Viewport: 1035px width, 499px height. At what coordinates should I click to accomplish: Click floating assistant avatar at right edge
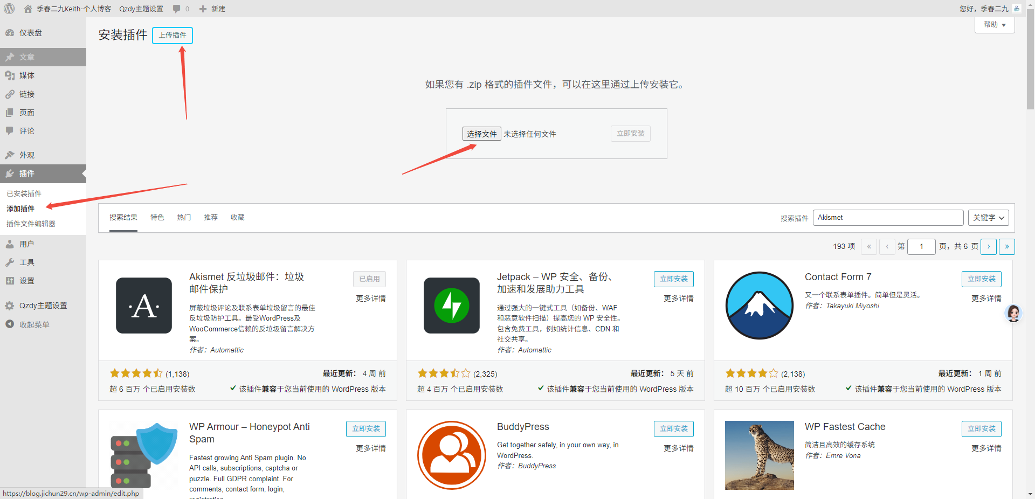(x=1013, y=313)
